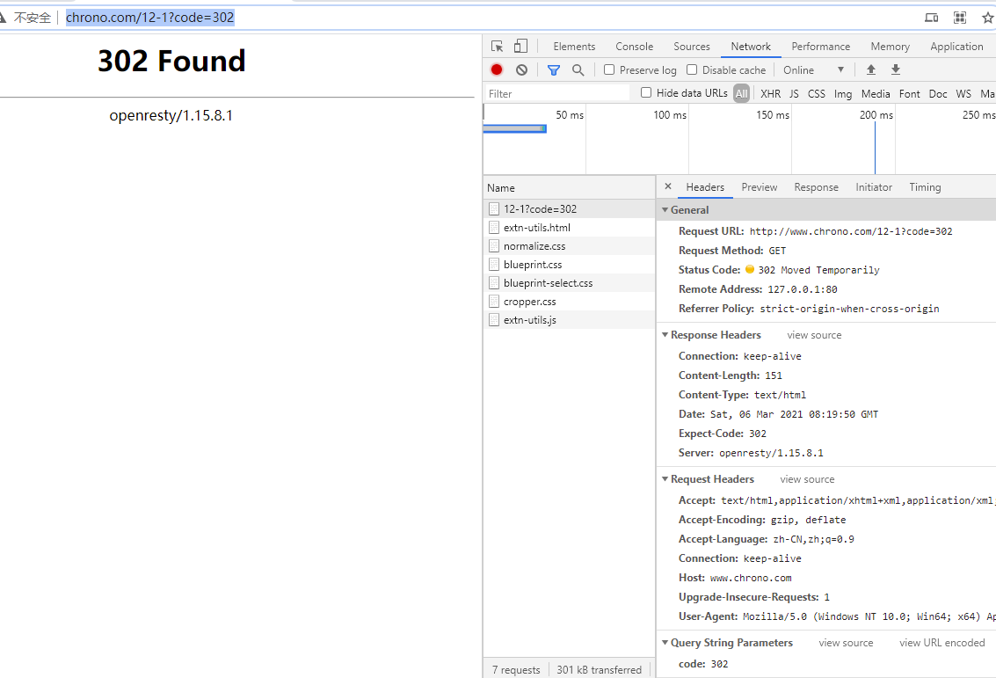Collapse the General headers section
Viewport: 996px width, 678px height.
click(665, 210)
